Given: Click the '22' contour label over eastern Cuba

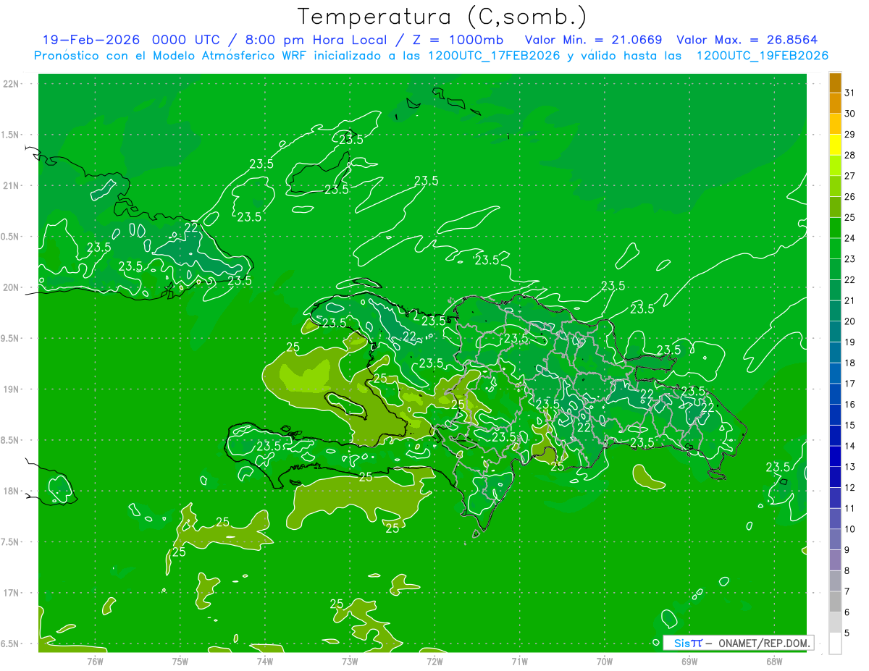Looking at the screenshot, I should pyautogui.click(x=191, y=227).
